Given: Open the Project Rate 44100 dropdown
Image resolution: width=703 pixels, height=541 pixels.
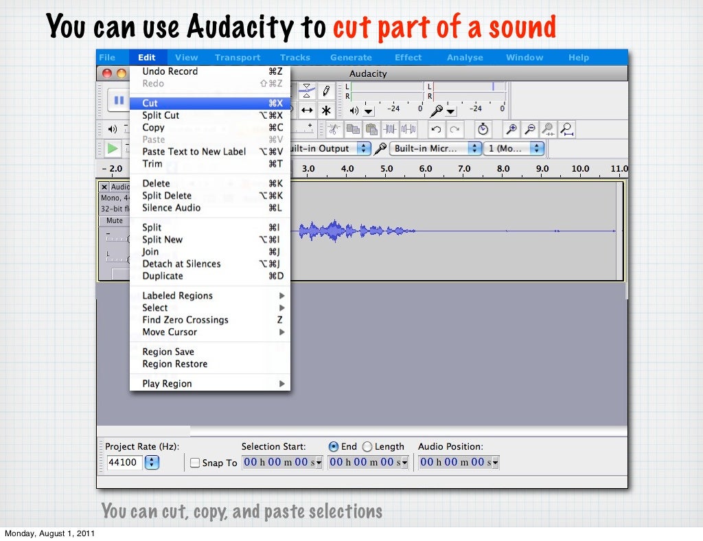Looking at the screenshot, I should [x=152, y=462].
